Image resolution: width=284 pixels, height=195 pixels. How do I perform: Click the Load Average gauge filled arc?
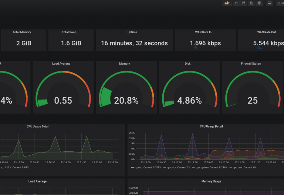[x=43, y=102]
